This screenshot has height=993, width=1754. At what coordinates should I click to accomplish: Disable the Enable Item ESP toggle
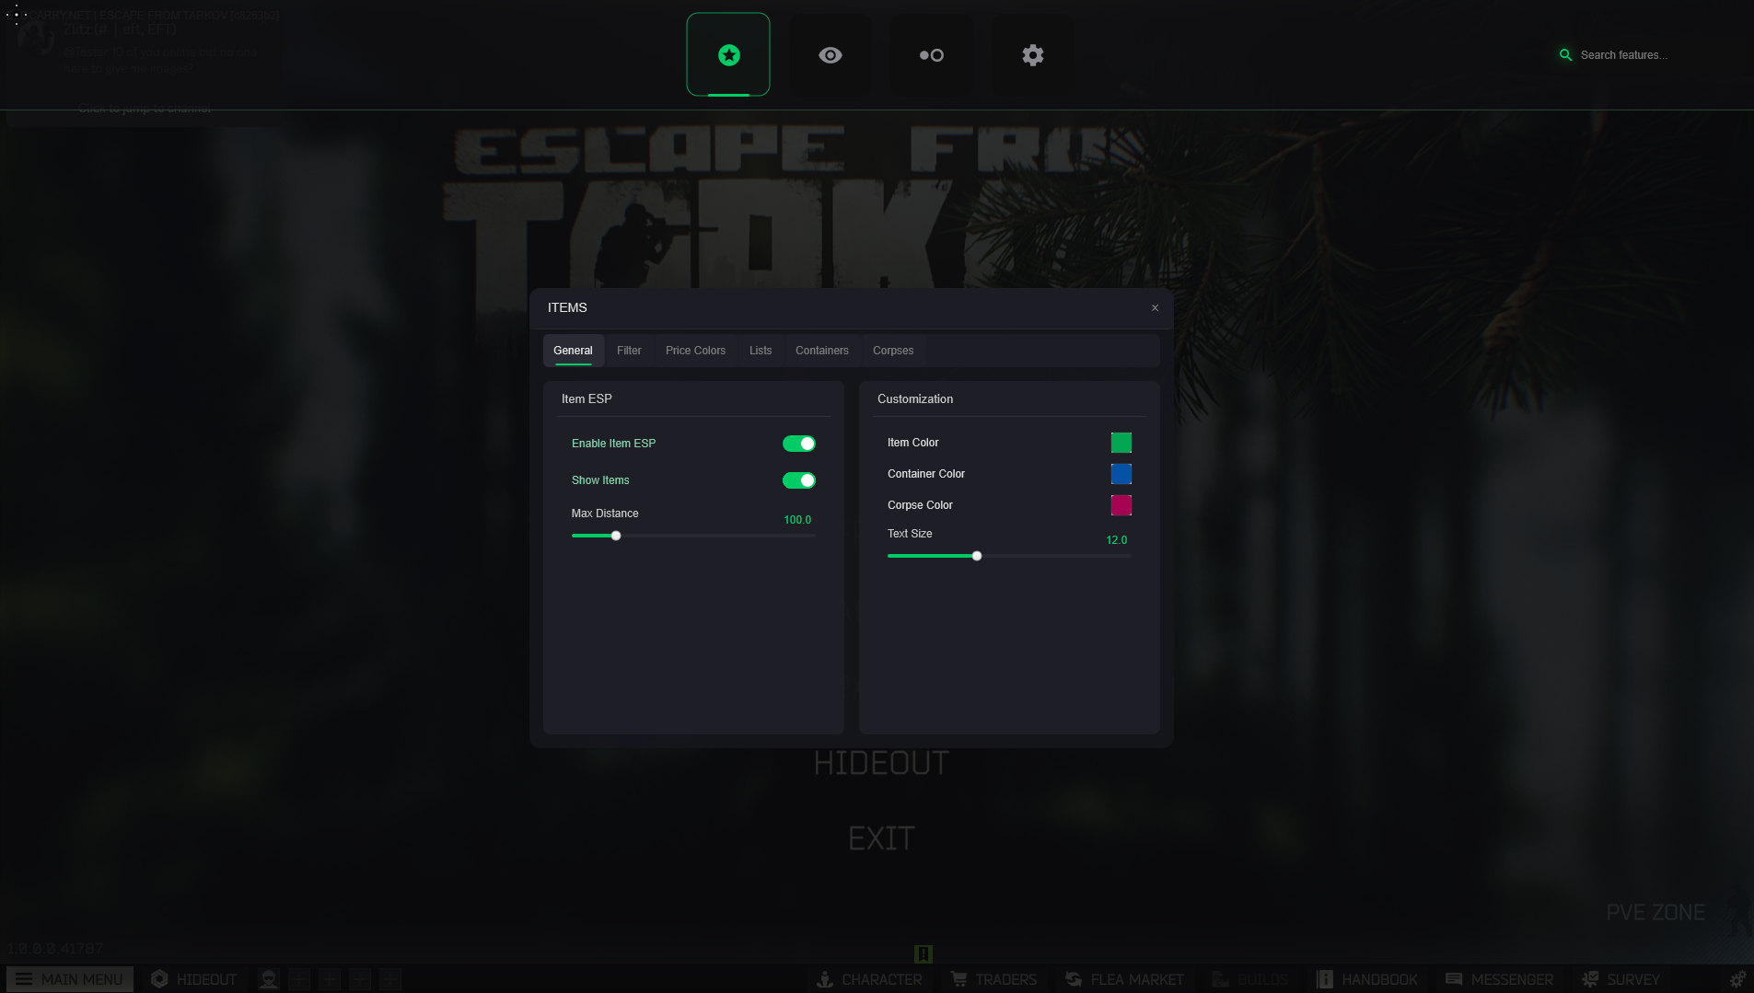coord(798,444)
